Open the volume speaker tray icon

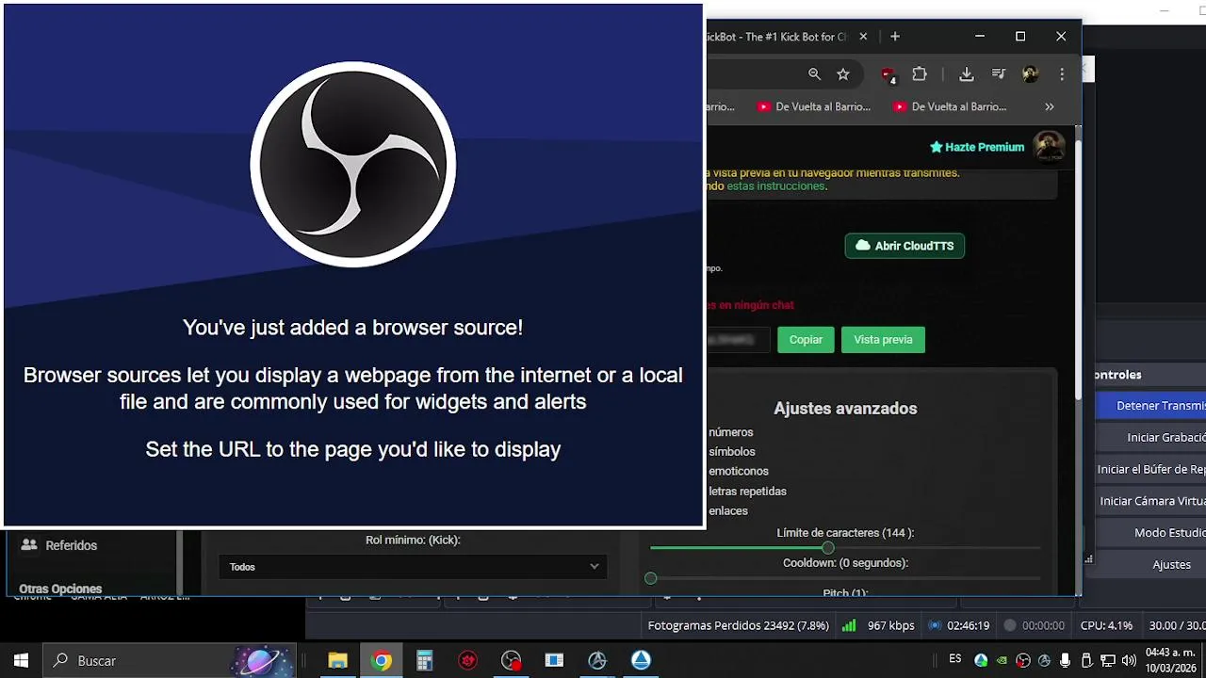(x=1129, y=660)
